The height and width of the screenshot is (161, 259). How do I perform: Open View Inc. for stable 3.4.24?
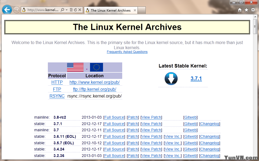pos(172,149)
